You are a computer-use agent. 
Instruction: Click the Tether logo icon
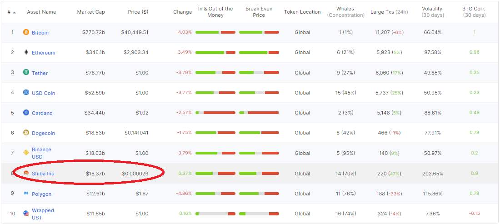(x=26, y=72)
